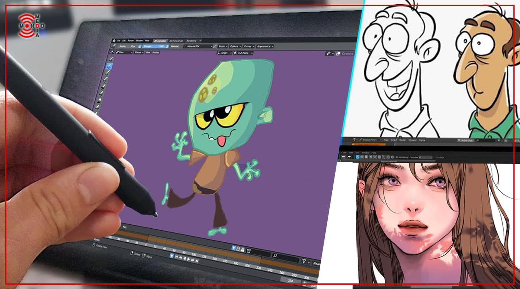Click the jump-to-start icon in playback controls
The image size is (520, 289).
[x=176, y=257]
